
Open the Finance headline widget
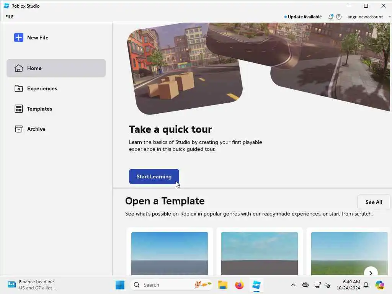[x=32, y=285]
